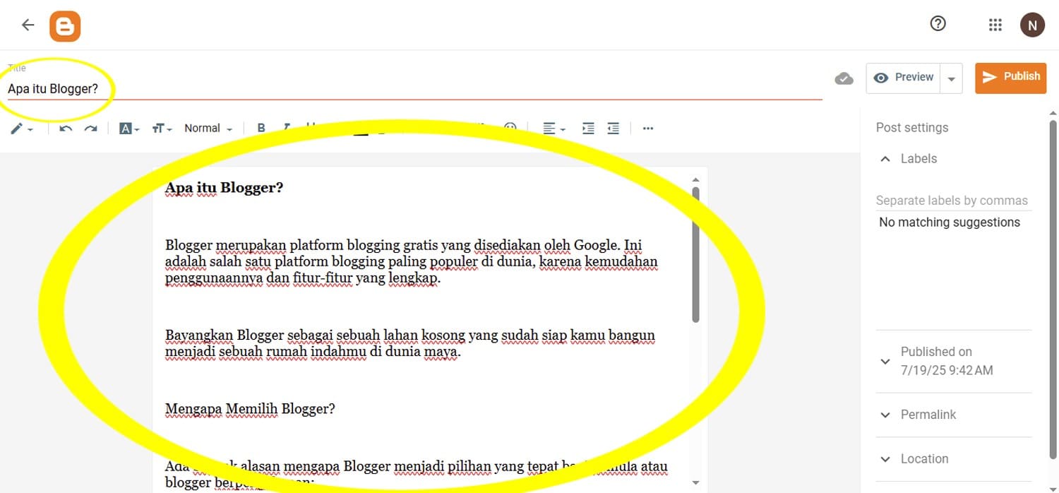Decrease indent of the paragraph

pos(614,129)
